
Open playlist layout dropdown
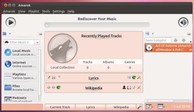coord(161,106)
